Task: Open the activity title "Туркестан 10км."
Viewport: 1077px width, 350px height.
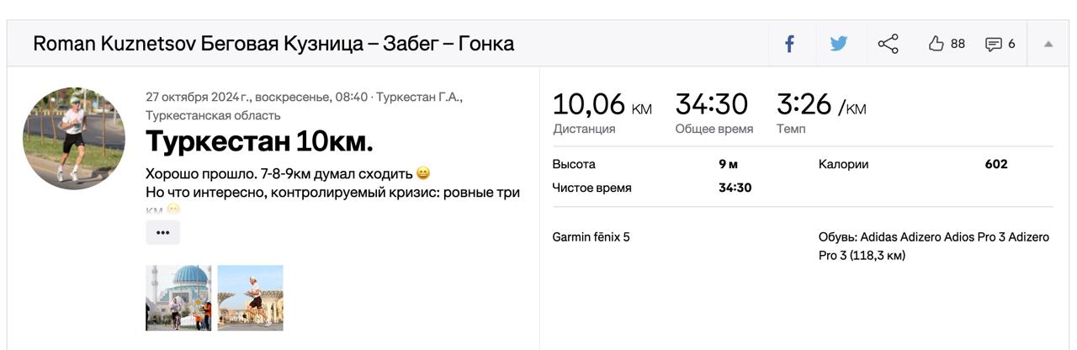Action: pos(259,141)
